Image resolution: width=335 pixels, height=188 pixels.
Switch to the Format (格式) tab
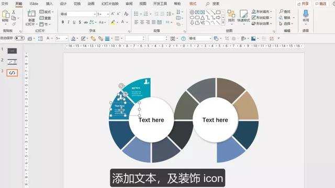pos(193,4)
